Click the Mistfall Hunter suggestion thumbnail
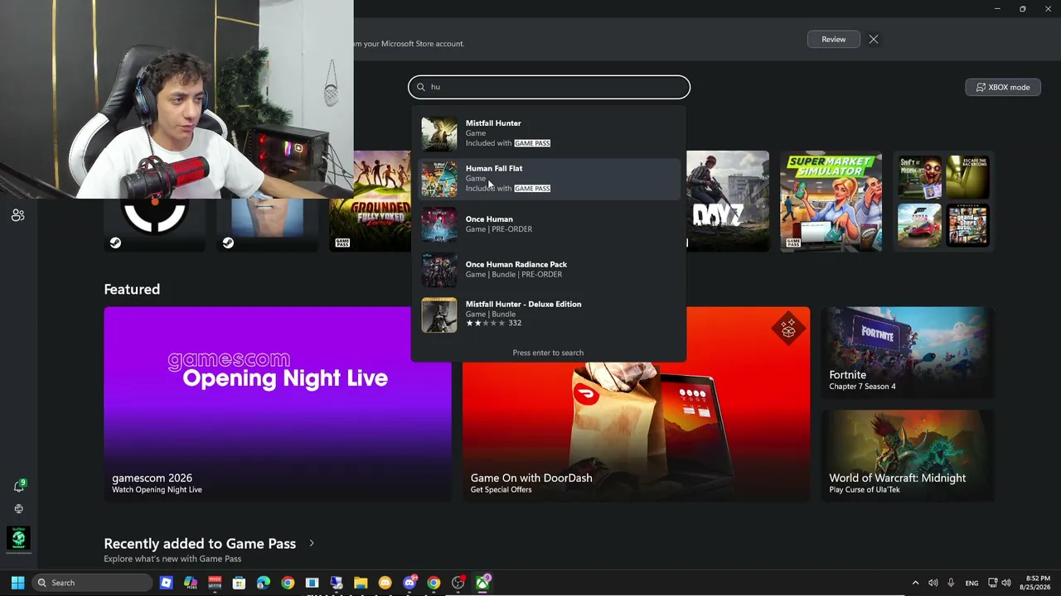This screenshot has width=1061, height=596. 438,134
